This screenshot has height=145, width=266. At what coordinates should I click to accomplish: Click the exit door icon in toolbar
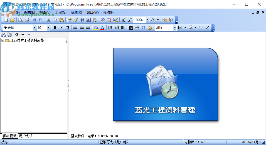(171, 20)
